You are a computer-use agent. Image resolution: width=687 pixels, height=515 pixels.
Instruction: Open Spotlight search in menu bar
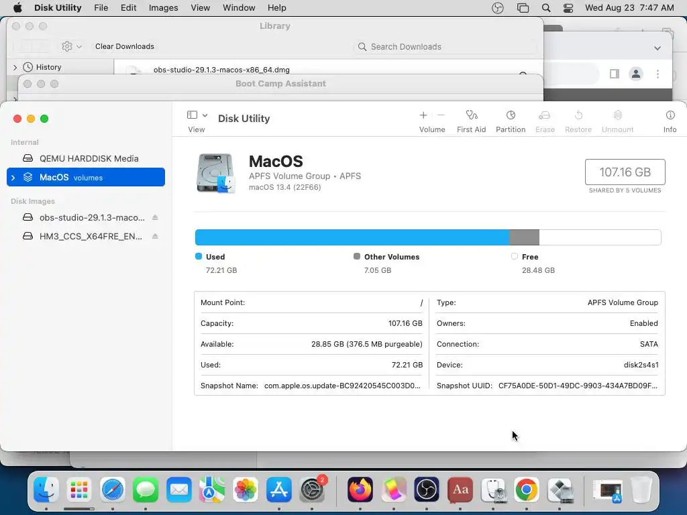[x=546, y=8]
